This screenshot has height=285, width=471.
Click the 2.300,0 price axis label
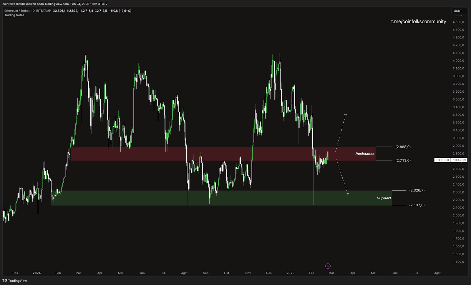point(458,192)
